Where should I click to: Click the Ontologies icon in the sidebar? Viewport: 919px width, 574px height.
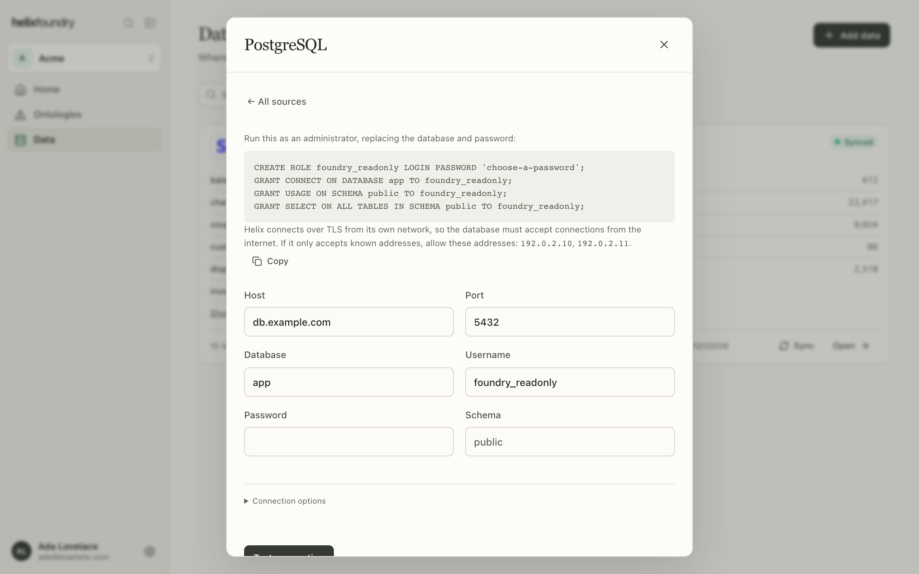point(20,115)
